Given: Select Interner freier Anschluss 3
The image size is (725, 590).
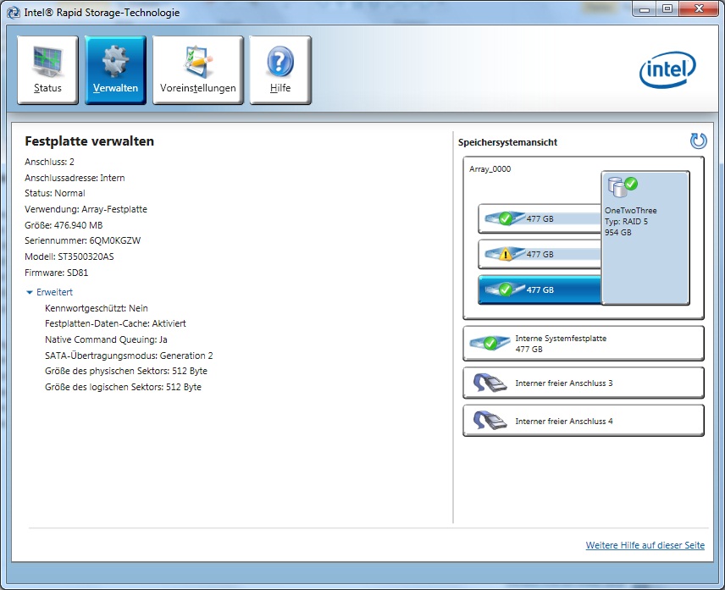Looking at the screenshot, I should pyautogui.click(x=584, y=383).
